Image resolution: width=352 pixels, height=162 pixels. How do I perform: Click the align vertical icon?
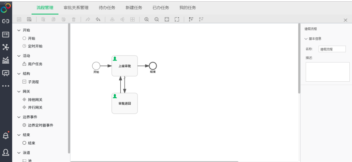point(112,20)
